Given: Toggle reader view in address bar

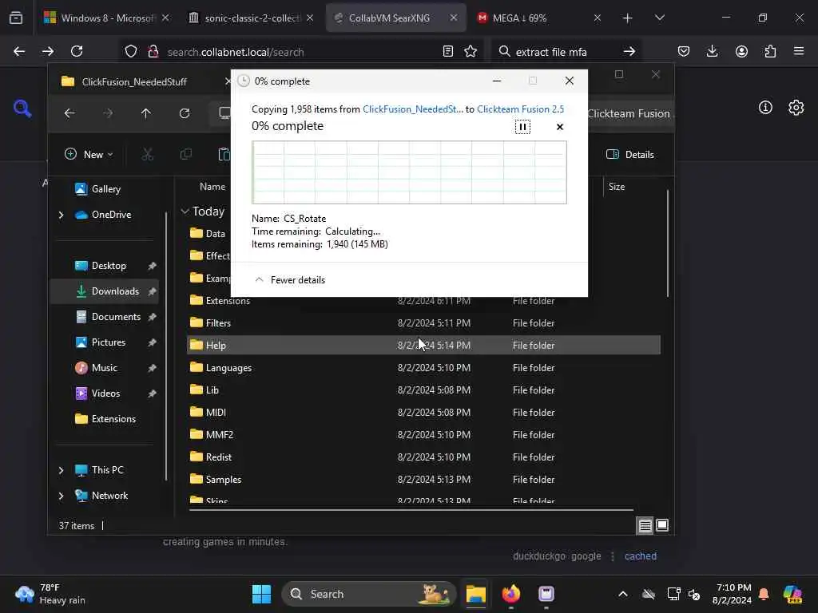Looking at the screenshot, I should click(x=447, y=51).
